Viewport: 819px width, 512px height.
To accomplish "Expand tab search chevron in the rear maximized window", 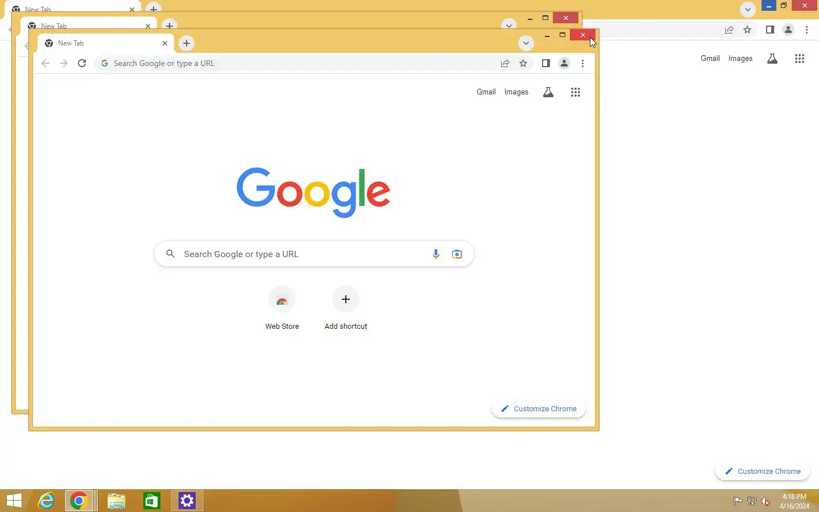I will pyautogui.click(x=748, y=9).
